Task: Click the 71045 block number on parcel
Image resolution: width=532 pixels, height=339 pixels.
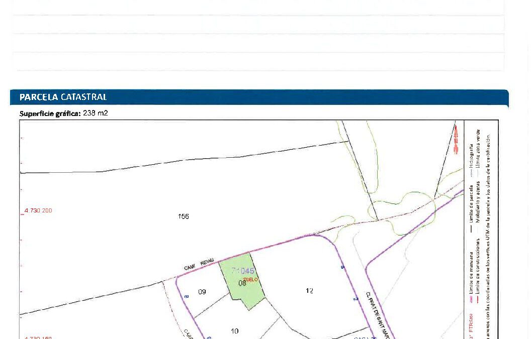Action: [243, 271]
